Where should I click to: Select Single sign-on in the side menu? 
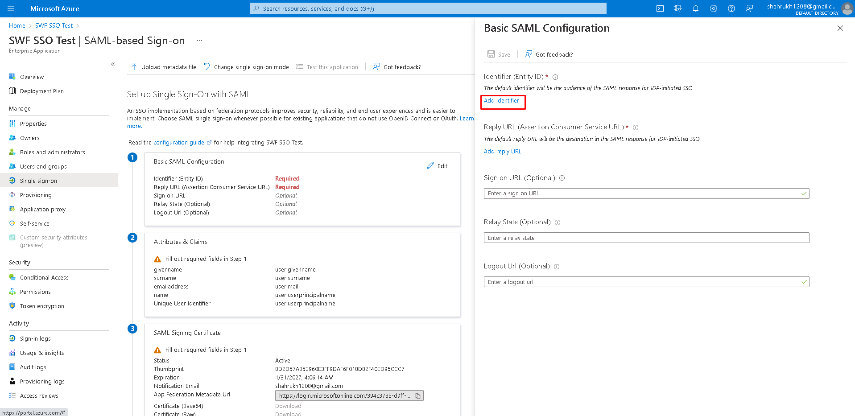click(59, 180)
